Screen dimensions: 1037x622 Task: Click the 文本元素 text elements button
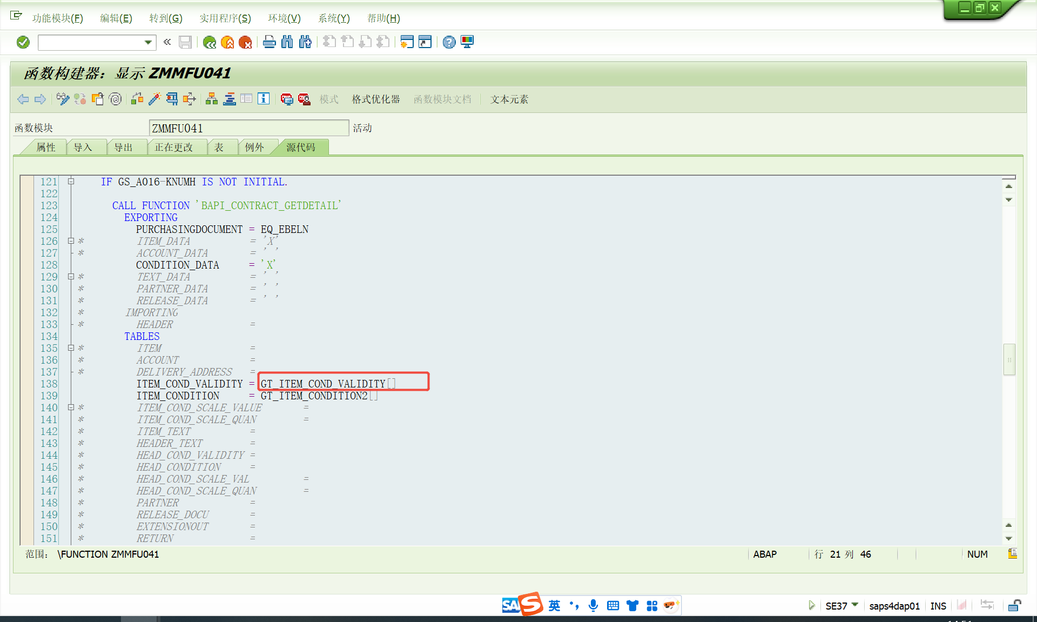(x=509, y=99)
